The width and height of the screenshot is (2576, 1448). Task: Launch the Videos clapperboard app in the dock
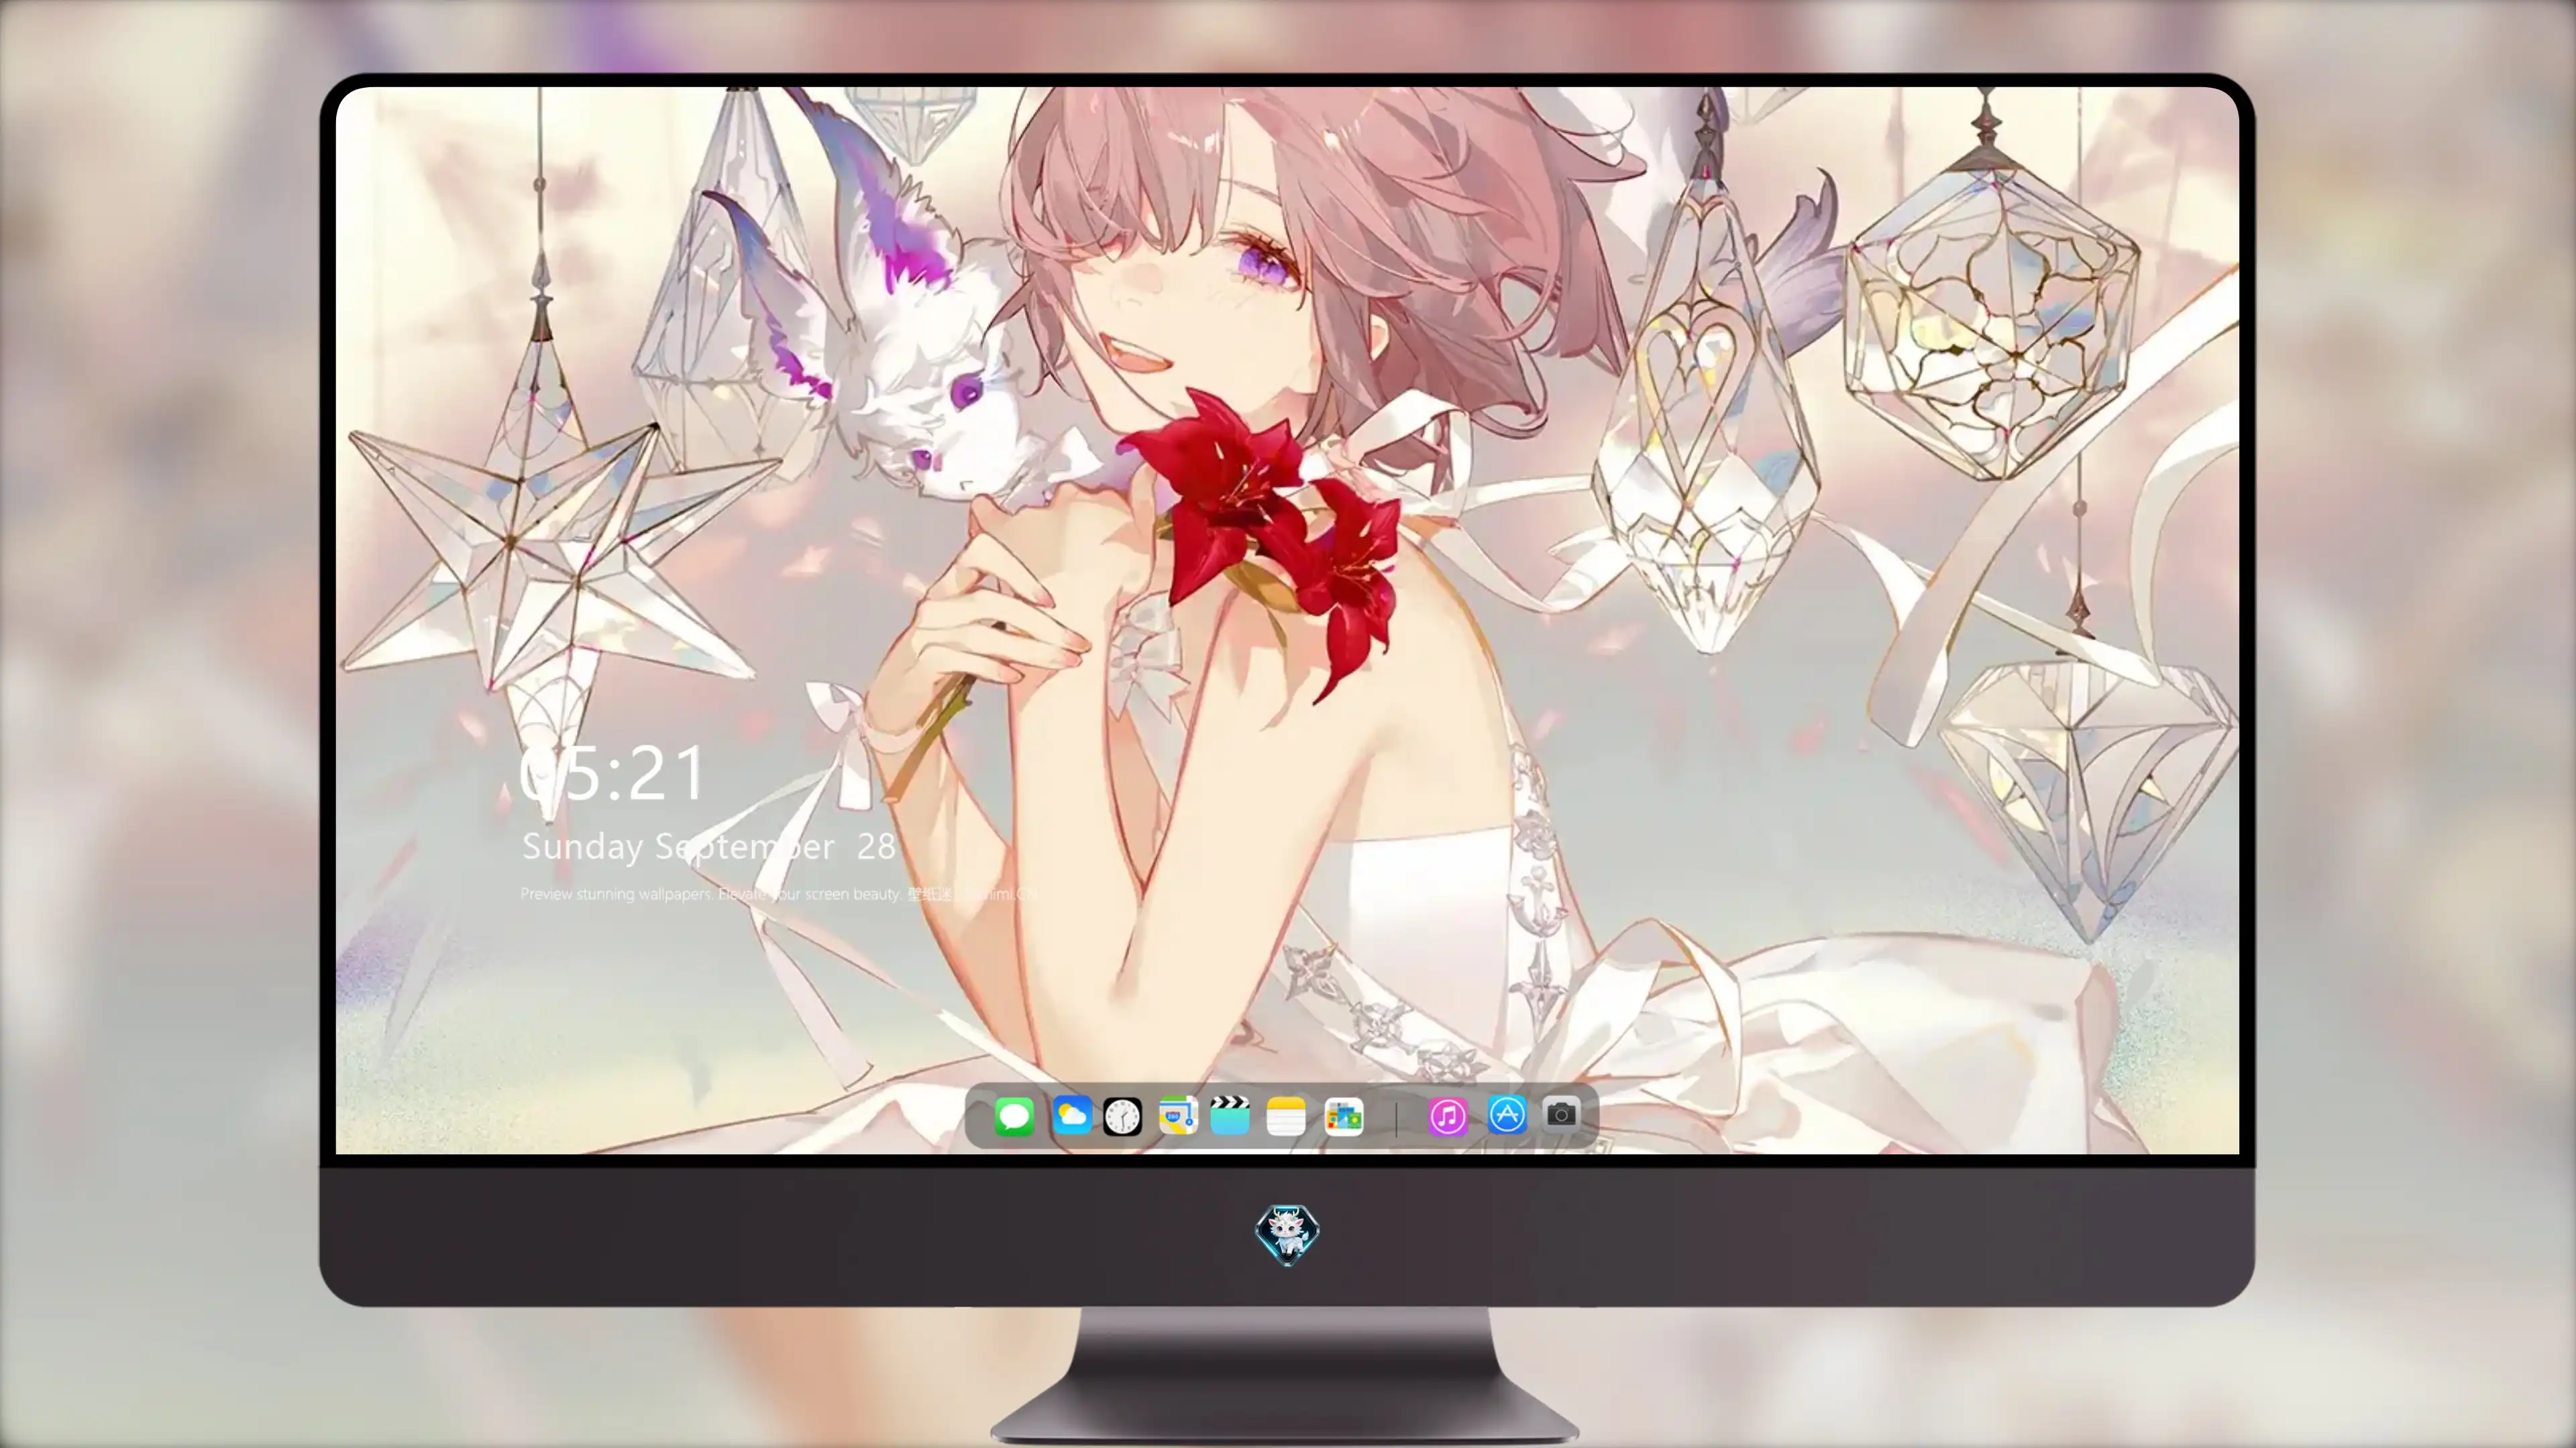(1230, 1115)
